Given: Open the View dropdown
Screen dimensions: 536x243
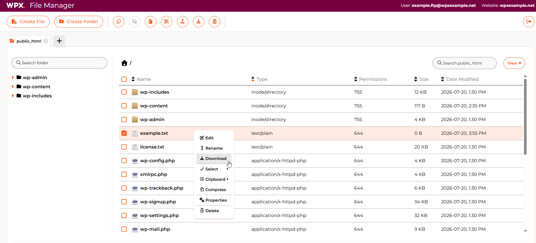Looking at the screenshot, I should 514,63.
